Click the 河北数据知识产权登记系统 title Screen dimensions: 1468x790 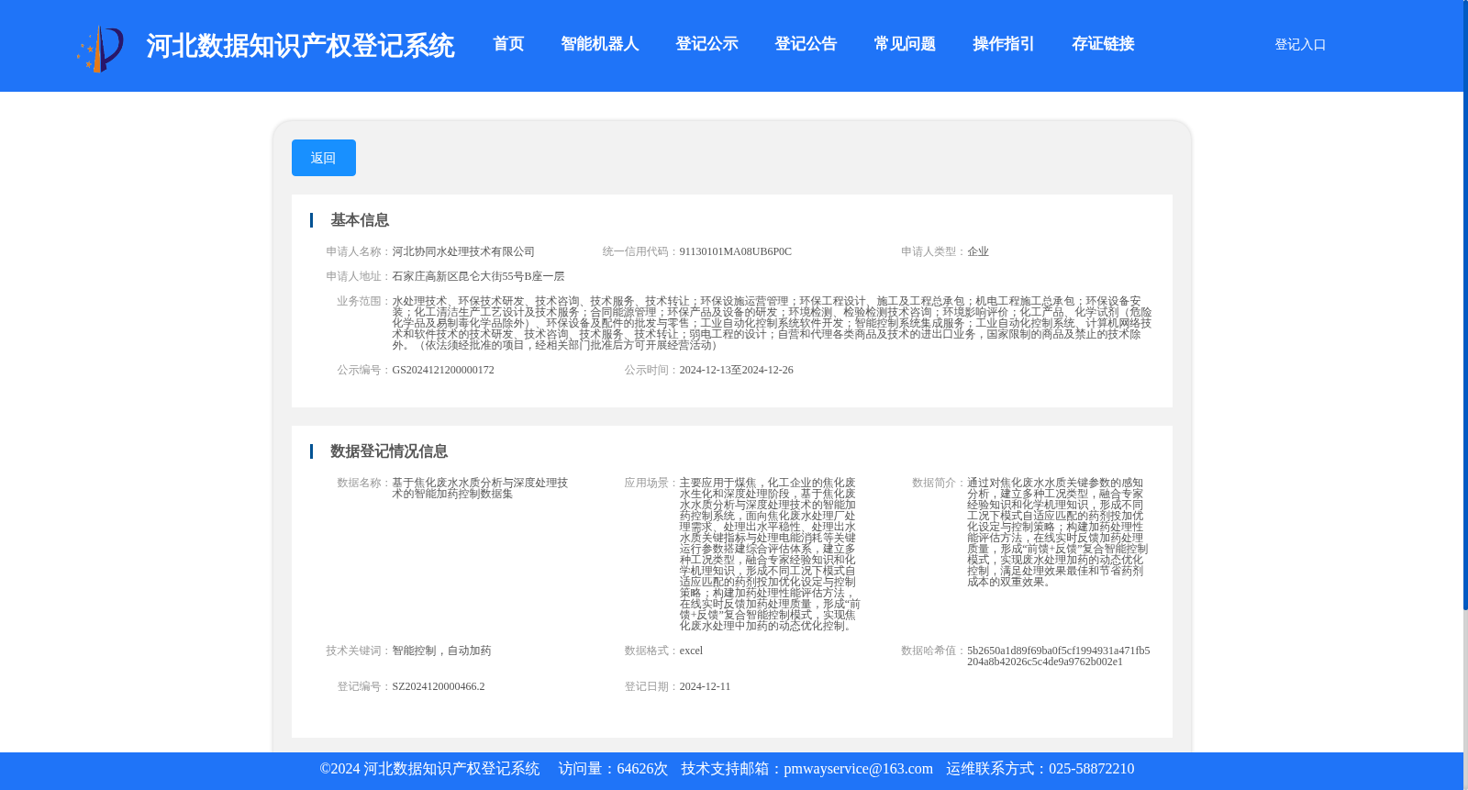[300, 46]
